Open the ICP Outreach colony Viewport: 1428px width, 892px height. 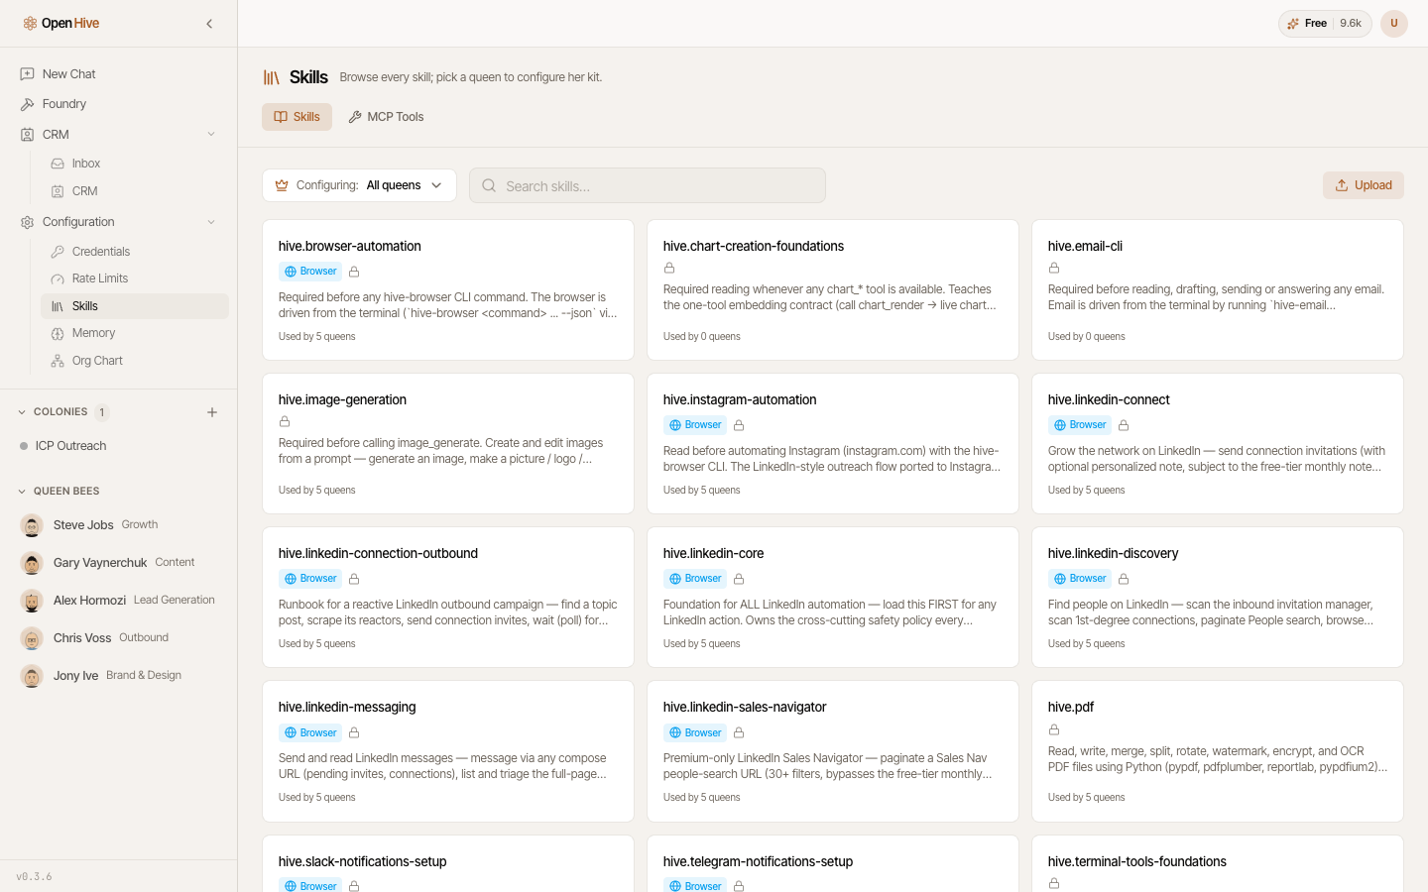tap(118, 446)
